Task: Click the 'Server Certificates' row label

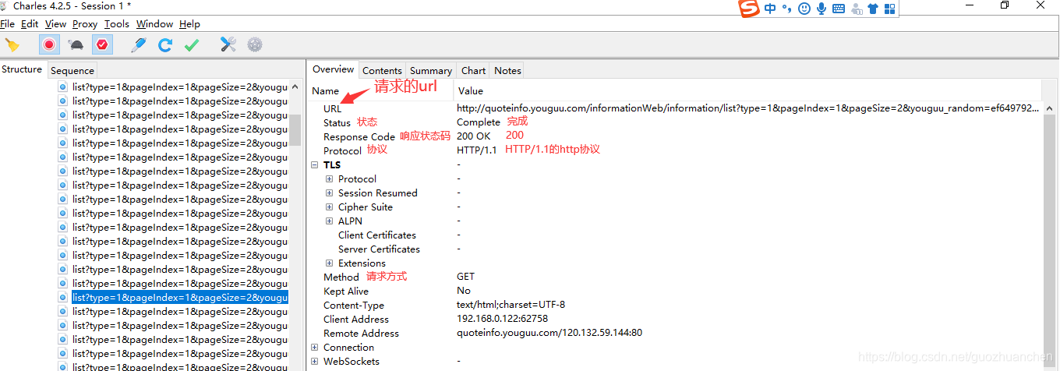Action: coord(379,249)
